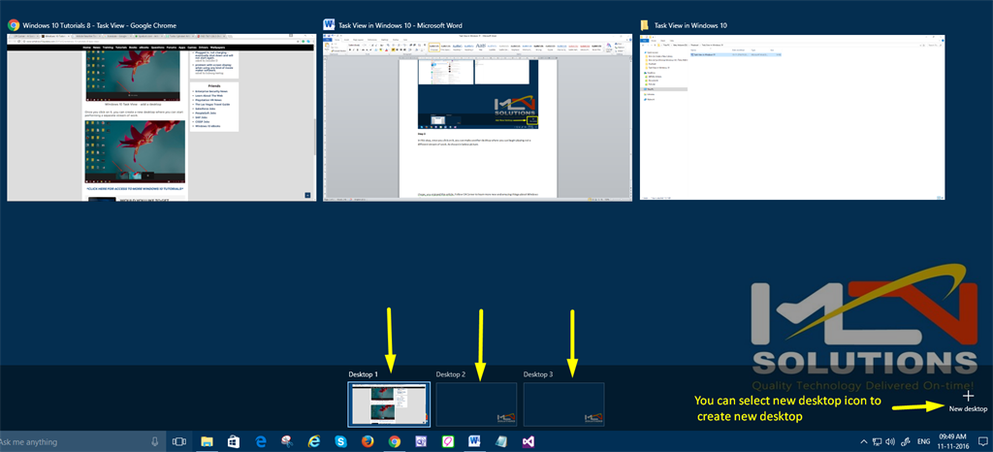This screenshot has width=993, height=452.
Task: Click the Chrome icon beside window title
Action: pos(13,25)
